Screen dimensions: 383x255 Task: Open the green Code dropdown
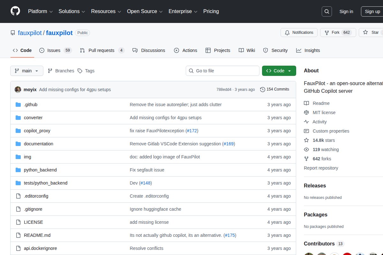coord(279,71)
